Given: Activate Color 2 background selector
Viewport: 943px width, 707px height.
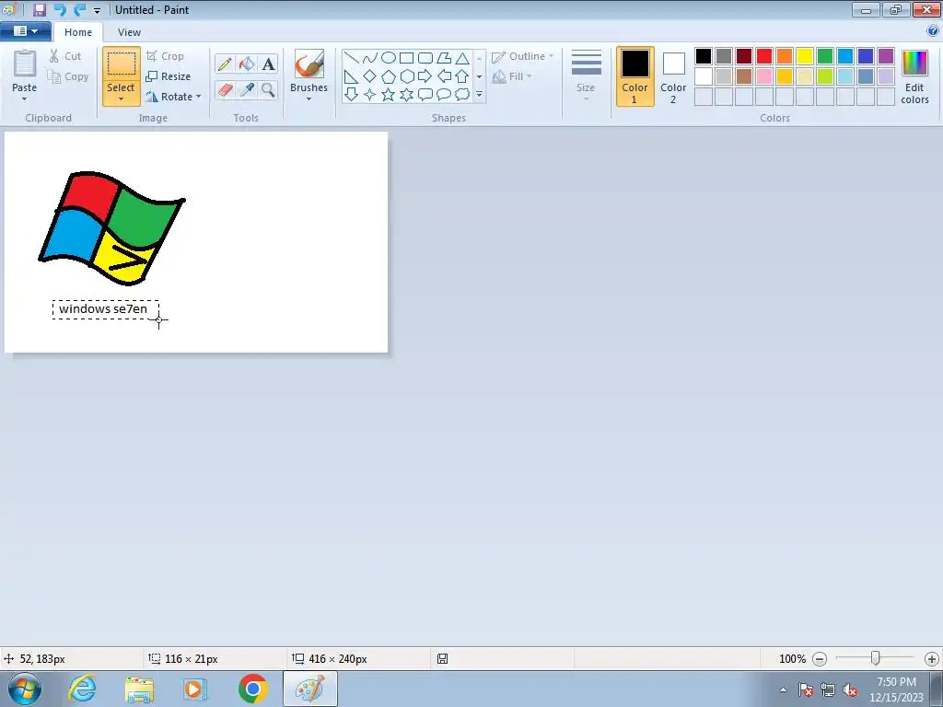Looking at the screenshot, I should [x=673, y=76].
